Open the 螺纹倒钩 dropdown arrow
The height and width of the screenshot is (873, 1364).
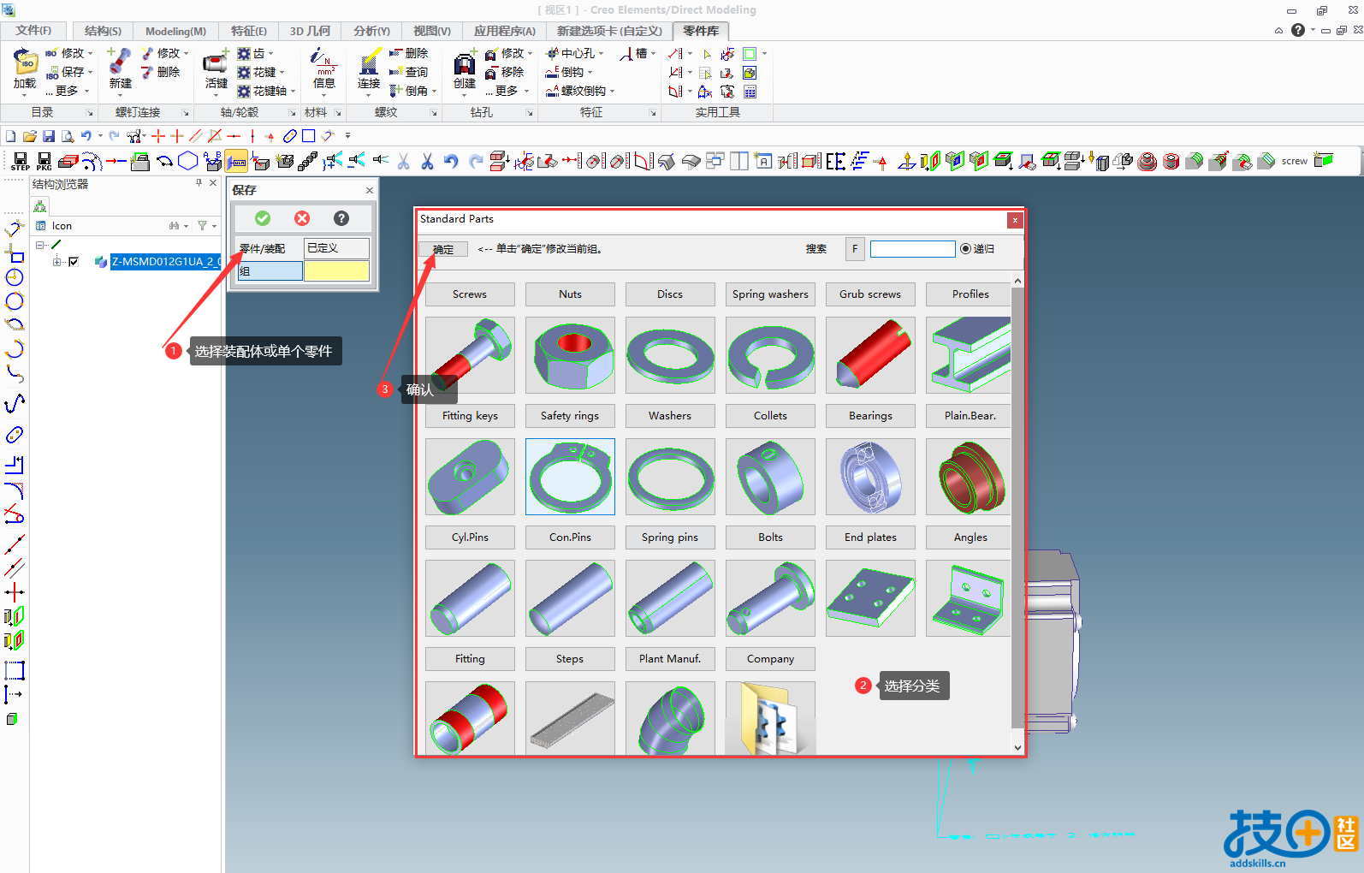(612, 91)
